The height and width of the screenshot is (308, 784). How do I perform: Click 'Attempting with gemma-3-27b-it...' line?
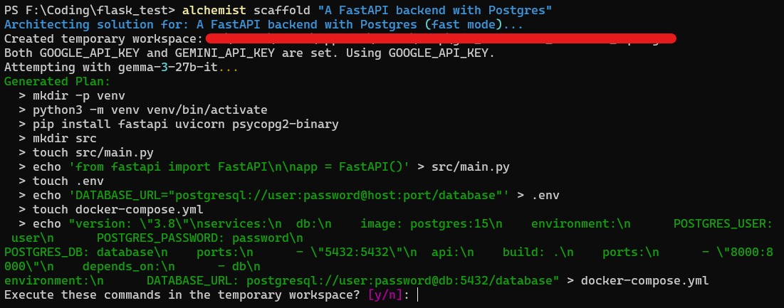tap(121, 67)
